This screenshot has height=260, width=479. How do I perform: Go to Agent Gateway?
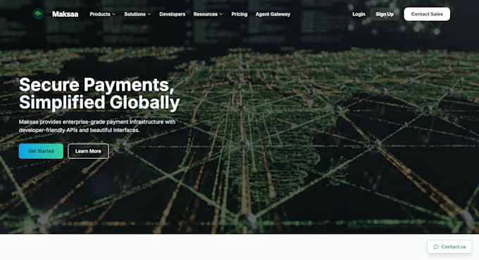(273, 14)
